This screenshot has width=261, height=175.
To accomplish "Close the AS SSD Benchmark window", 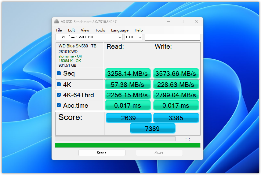I will pos(196,22).
